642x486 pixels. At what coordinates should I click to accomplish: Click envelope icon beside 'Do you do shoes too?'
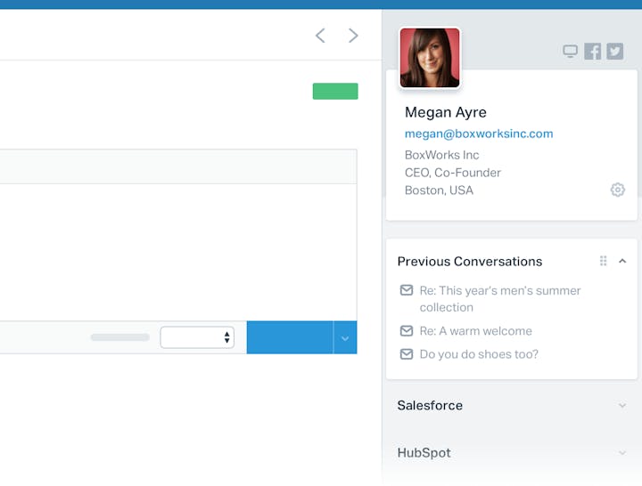(407, 354)
